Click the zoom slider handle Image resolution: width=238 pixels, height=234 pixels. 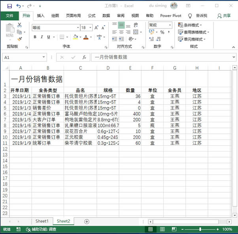click(x=200, y=229)
